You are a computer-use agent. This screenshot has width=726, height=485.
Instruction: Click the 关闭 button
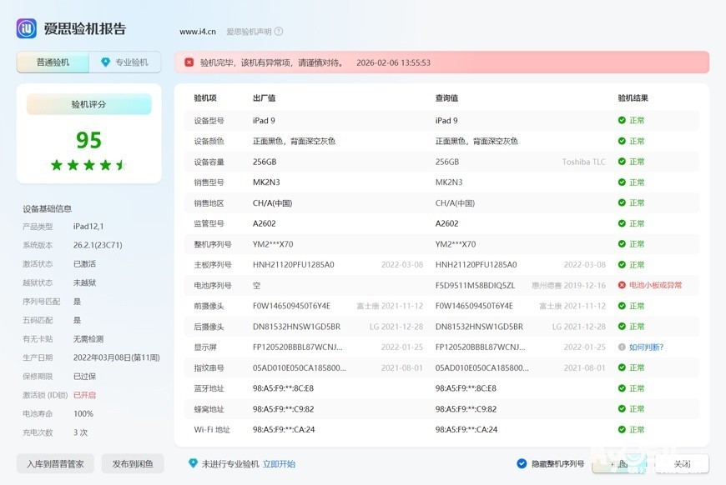click(x=682, y=464)
